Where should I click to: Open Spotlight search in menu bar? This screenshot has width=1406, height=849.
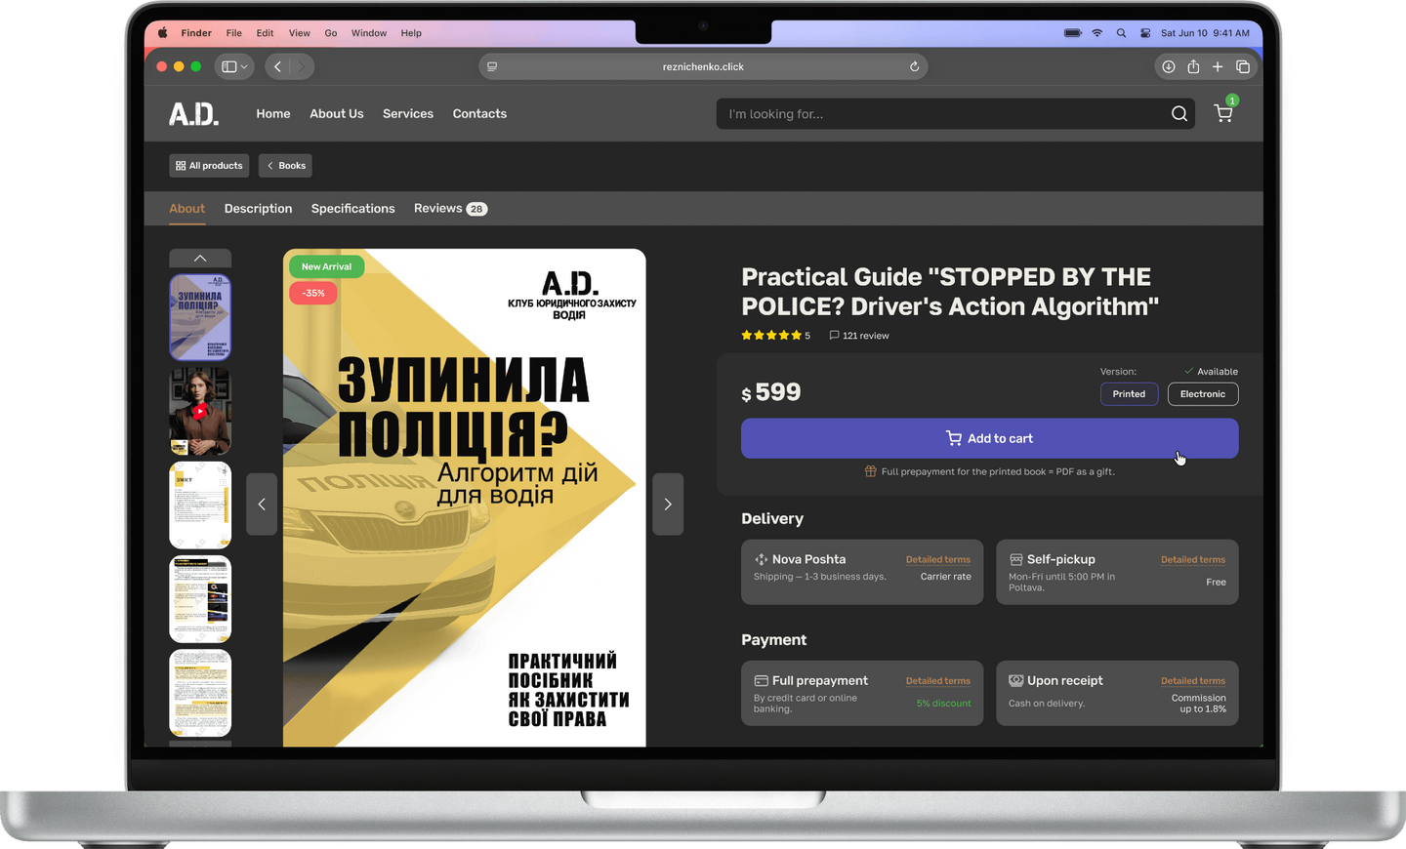[x=1121, y=33]
